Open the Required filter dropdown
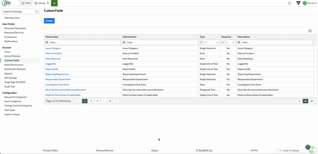The height and width of the screenshot is (154, 318). [230, 42]
